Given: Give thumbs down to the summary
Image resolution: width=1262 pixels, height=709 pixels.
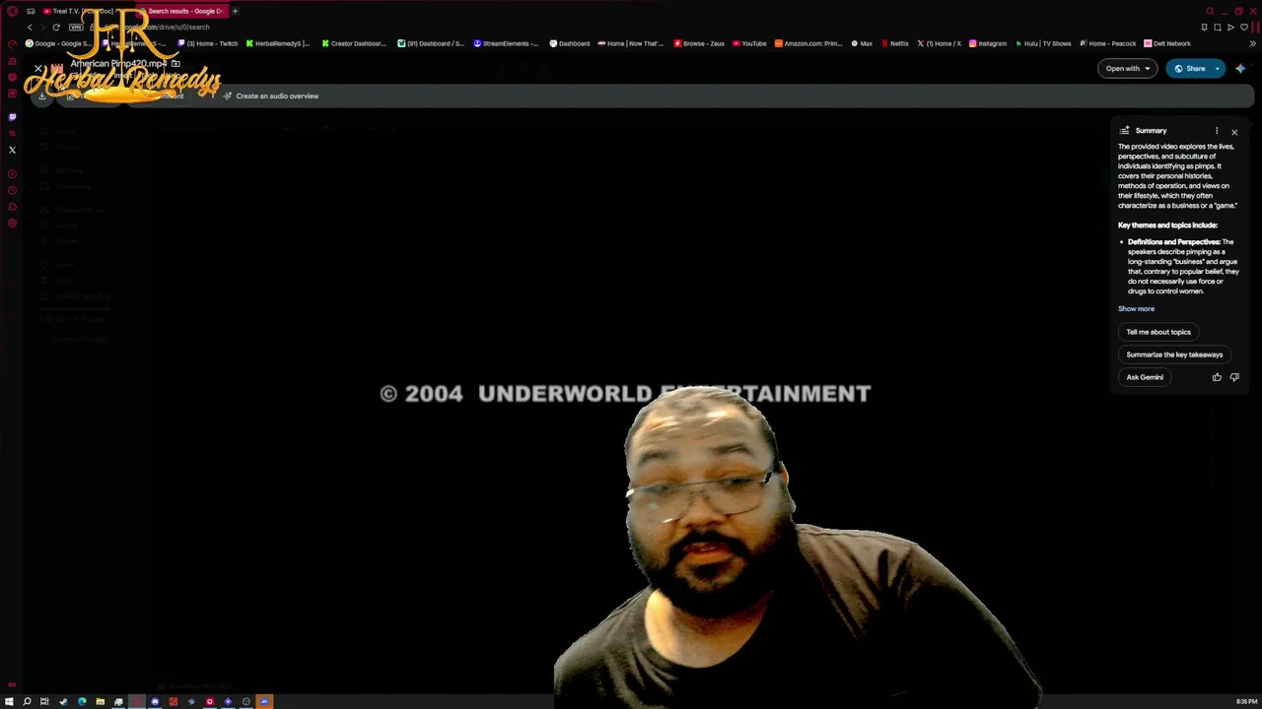Looking at the screenshot, I should point(1234,377).
